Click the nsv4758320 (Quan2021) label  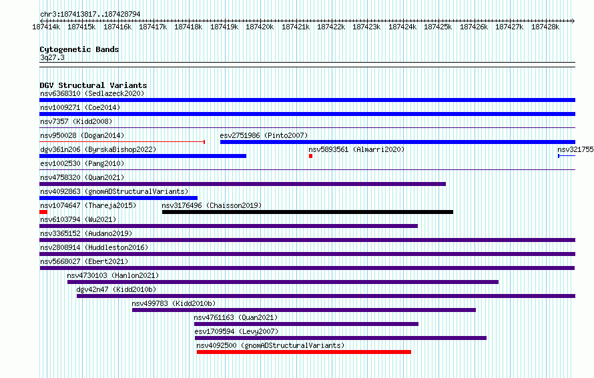click(x=82, y=177)
